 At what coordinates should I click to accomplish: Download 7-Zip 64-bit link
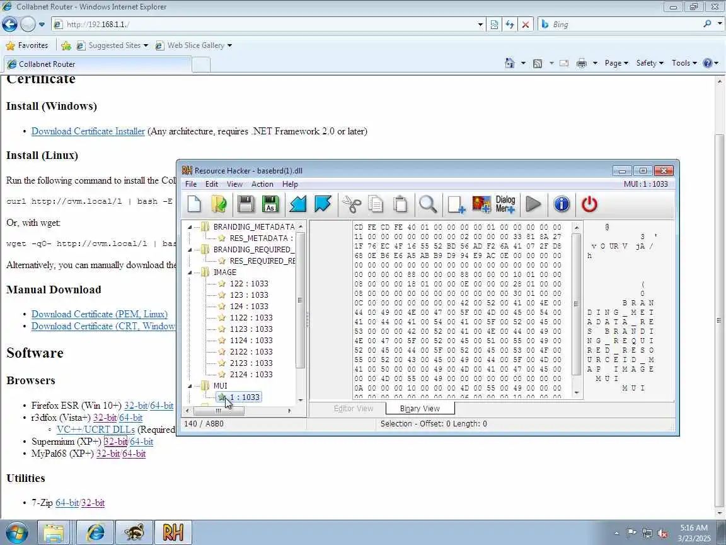(x=67, y=503)
